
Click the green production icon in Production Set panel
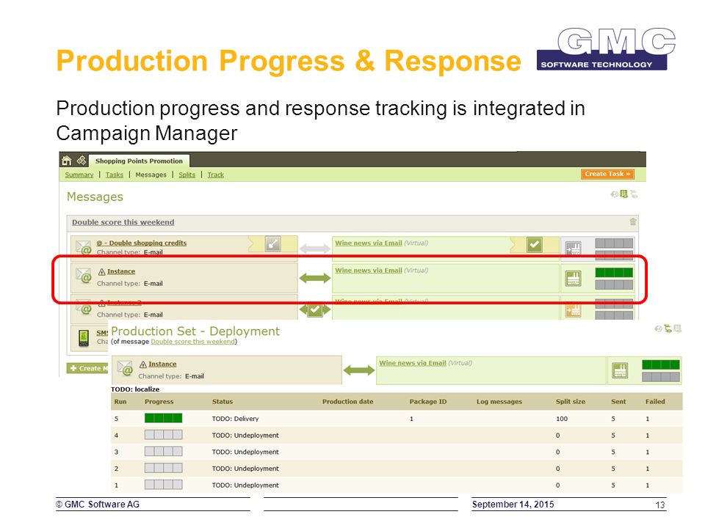coord(620,371)
